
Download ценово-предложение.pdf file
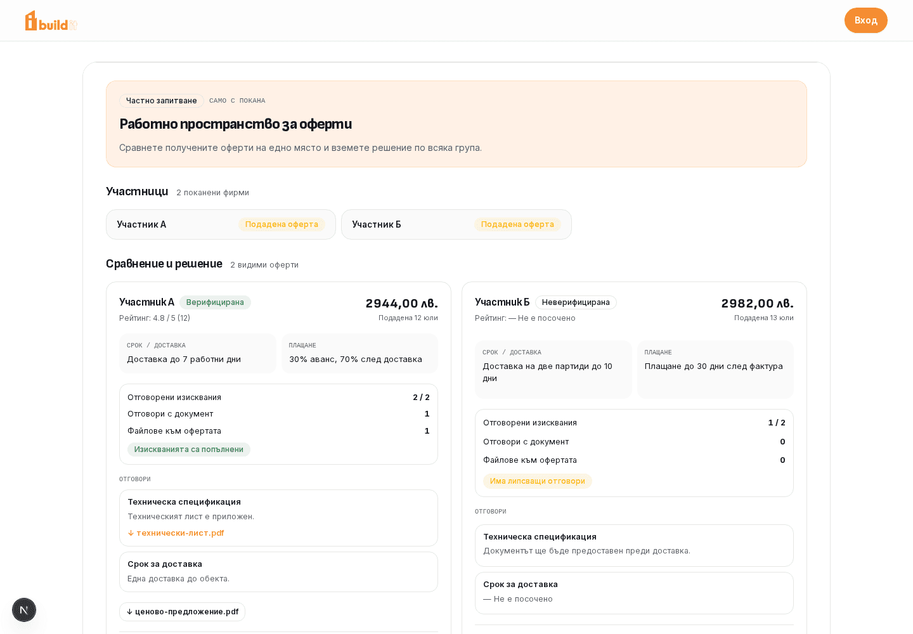(x=183, y=612)
